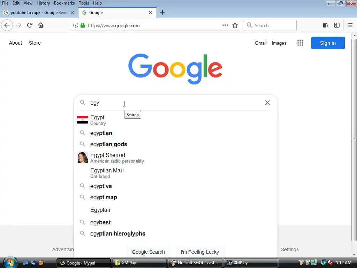The height and width of the screenshot is (268, 357).
Task: Choose the egyptian suggestion
Action: [176, 133]
